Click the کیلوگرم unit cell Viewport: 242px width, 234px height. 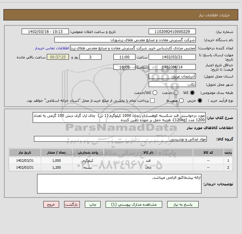point(88,161)
